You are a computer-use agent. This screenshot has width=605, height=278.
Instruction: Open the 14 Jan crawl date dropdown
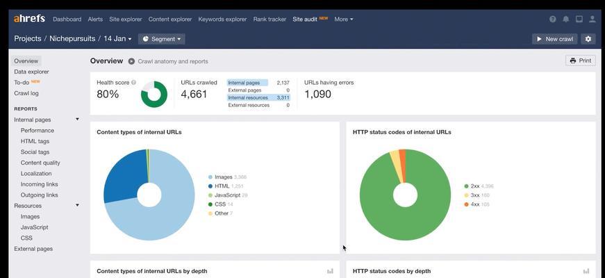(x=117, y=39)
